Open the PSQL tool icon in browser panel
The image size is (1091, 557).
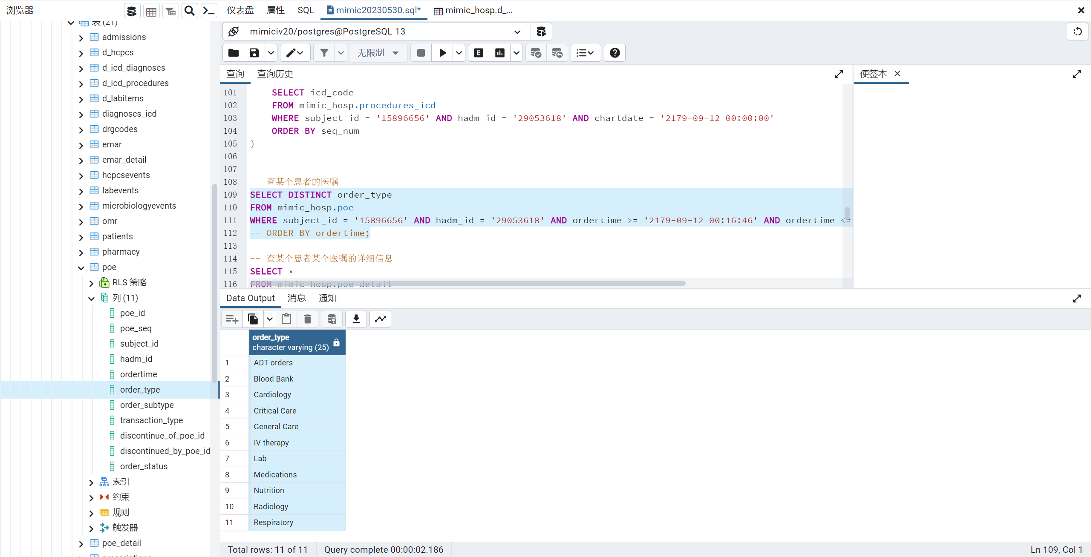tap(209, 11)
